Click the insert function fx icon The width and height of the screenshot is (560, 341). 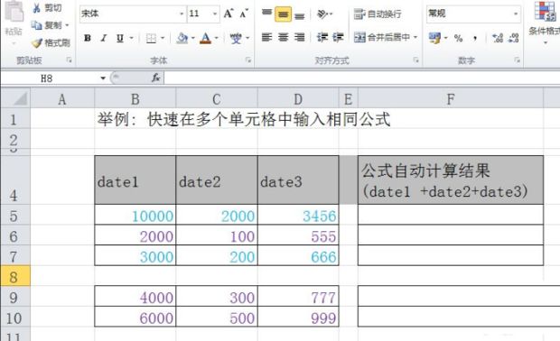tap(155, 78)
